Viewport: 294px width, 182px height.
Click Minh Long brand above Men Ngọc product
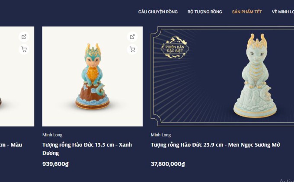161,135
